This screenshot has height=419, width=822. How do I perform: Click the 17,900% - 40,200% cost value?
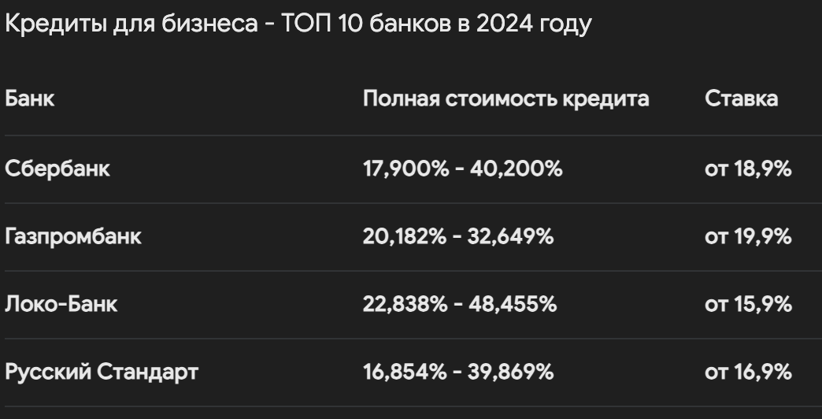click(x=462, y=169)
